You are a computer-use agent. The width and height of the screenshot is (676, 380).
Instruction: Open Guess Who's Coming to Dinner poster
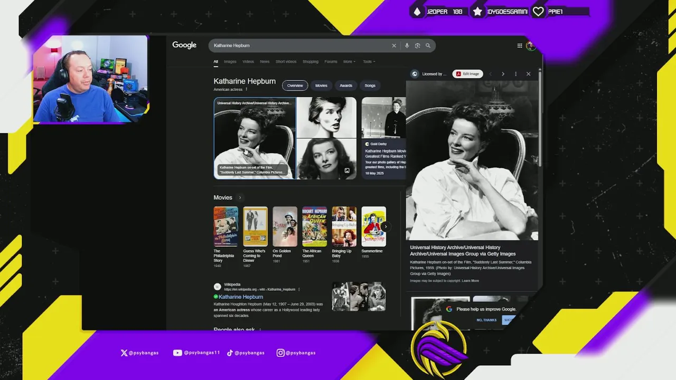256,226
